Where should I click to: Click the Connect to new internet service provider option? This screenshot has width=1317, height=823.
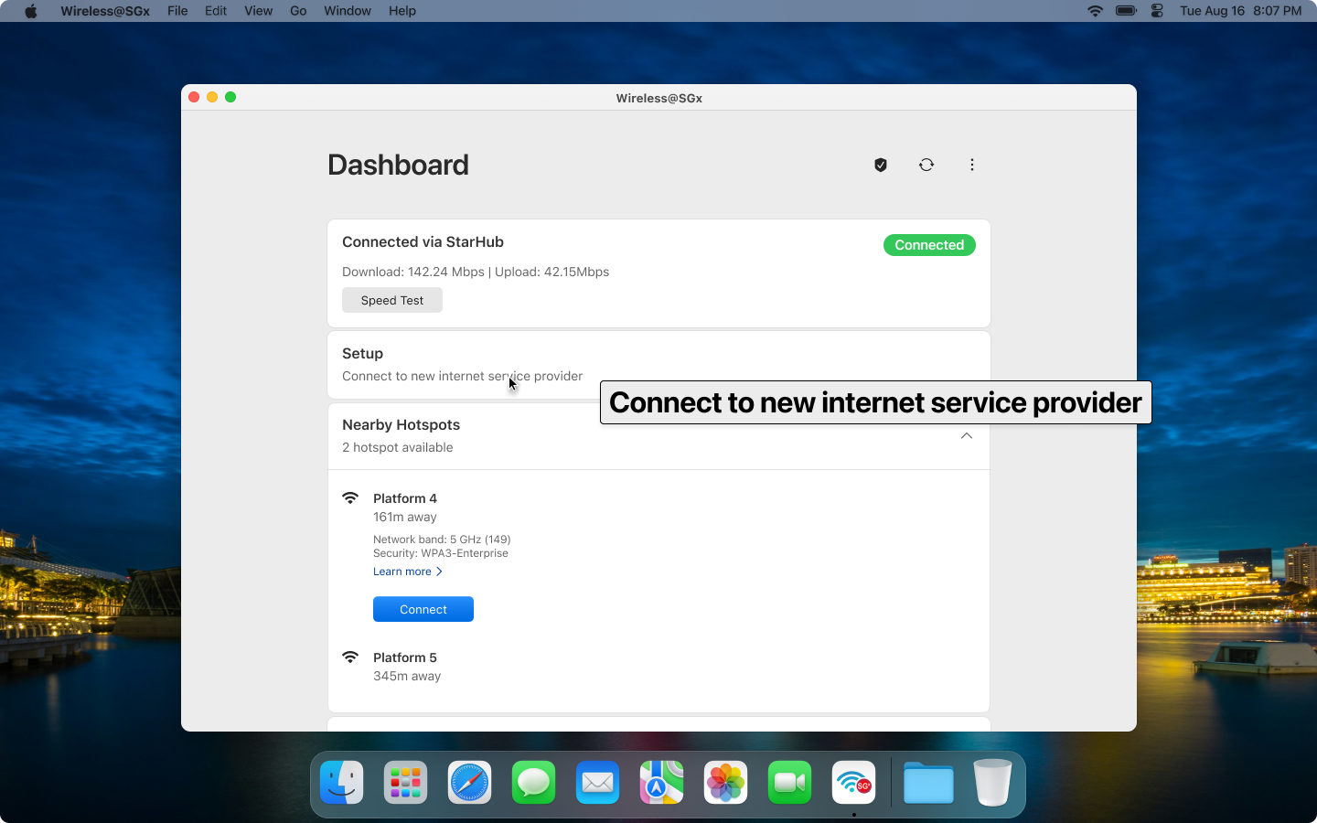pyautogui.click(x=462, y=376)
